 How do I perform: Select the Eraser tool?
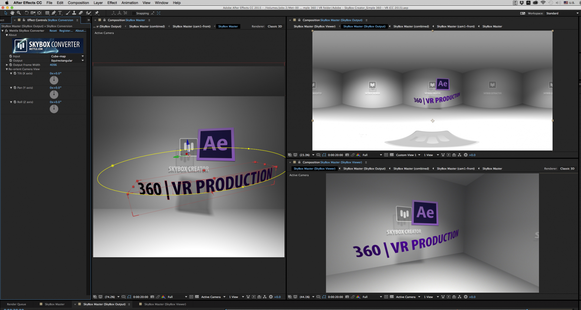(81, 13)
